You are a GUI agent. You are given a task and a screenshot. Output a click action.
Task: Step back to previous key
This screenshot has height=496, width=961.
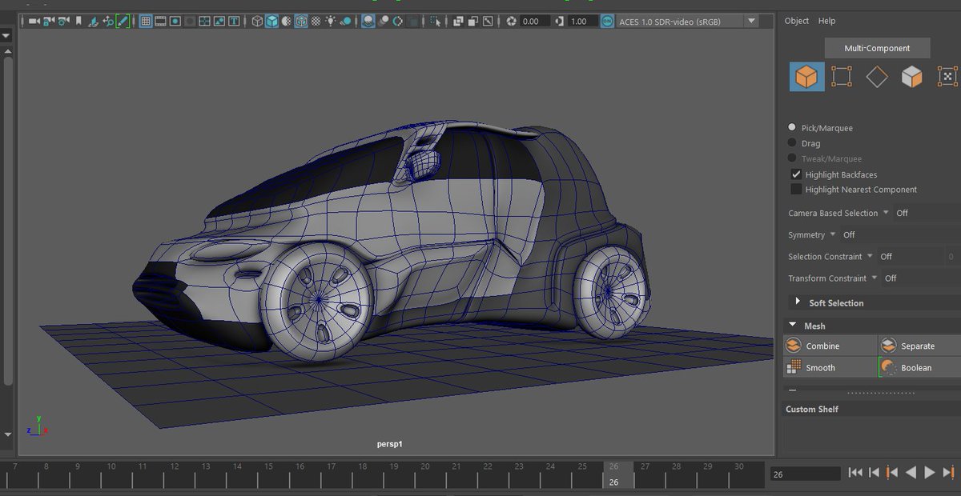click(893, 473)
